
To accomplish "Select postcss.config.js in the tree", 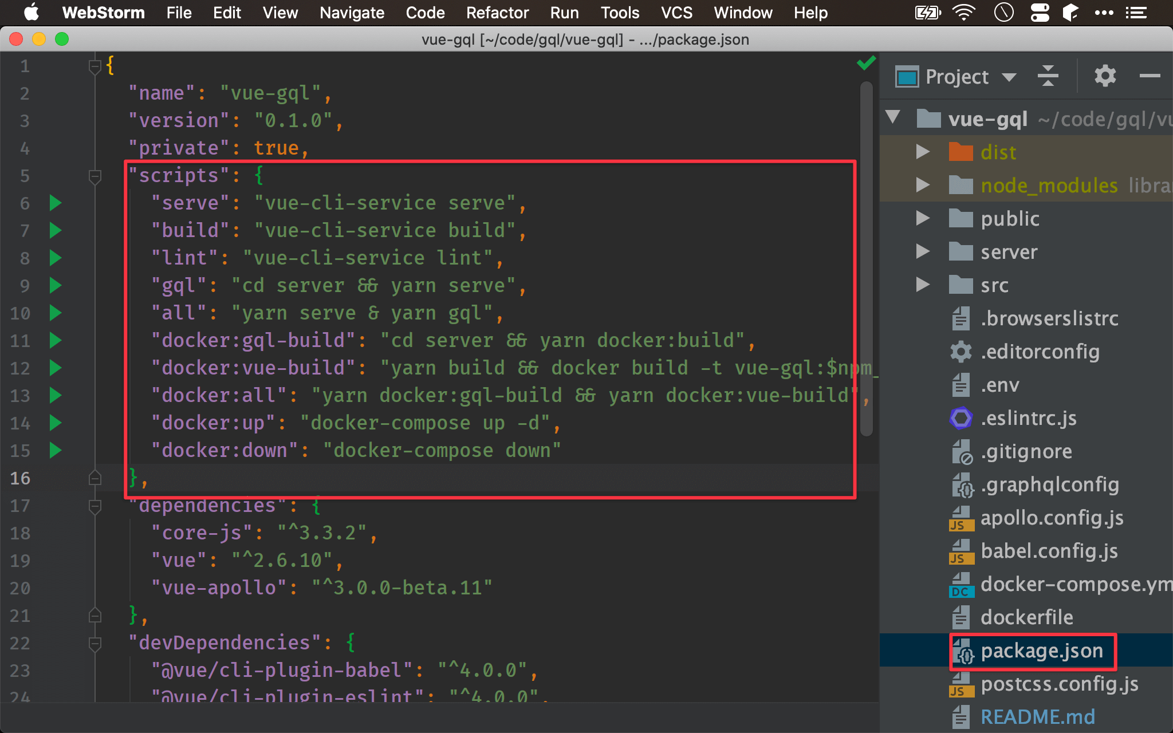I will (1059, 683).
